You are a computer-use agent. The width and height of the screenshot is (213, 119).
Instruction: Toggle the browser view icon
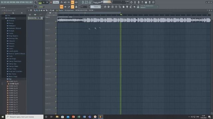(x=120, y=7)
